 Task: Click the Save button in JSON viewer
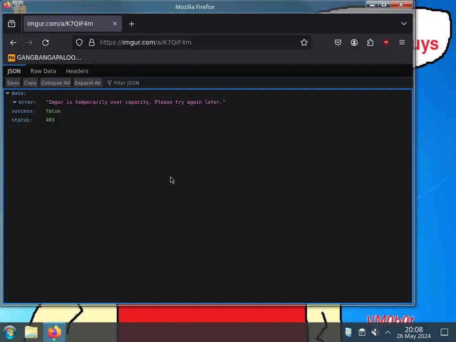tap(13, 83)
